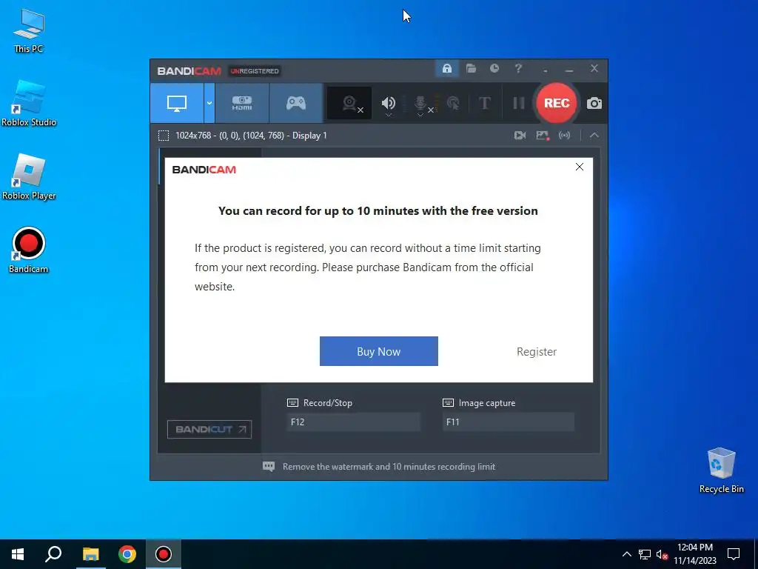Open output folder icon in title bar
The image size is (758, 569).
pos(471,69)
